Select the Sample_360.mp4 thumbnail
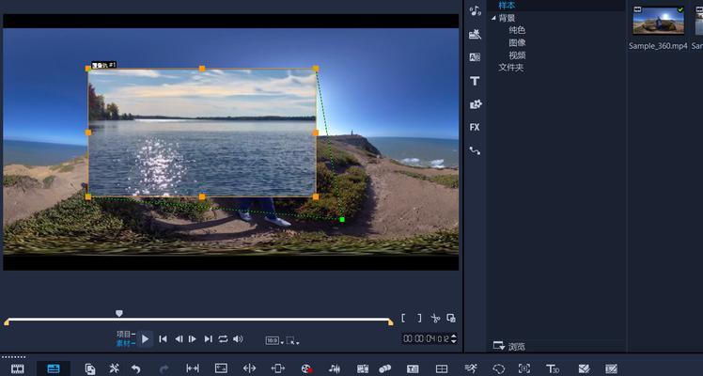 [x=658, y=20]
